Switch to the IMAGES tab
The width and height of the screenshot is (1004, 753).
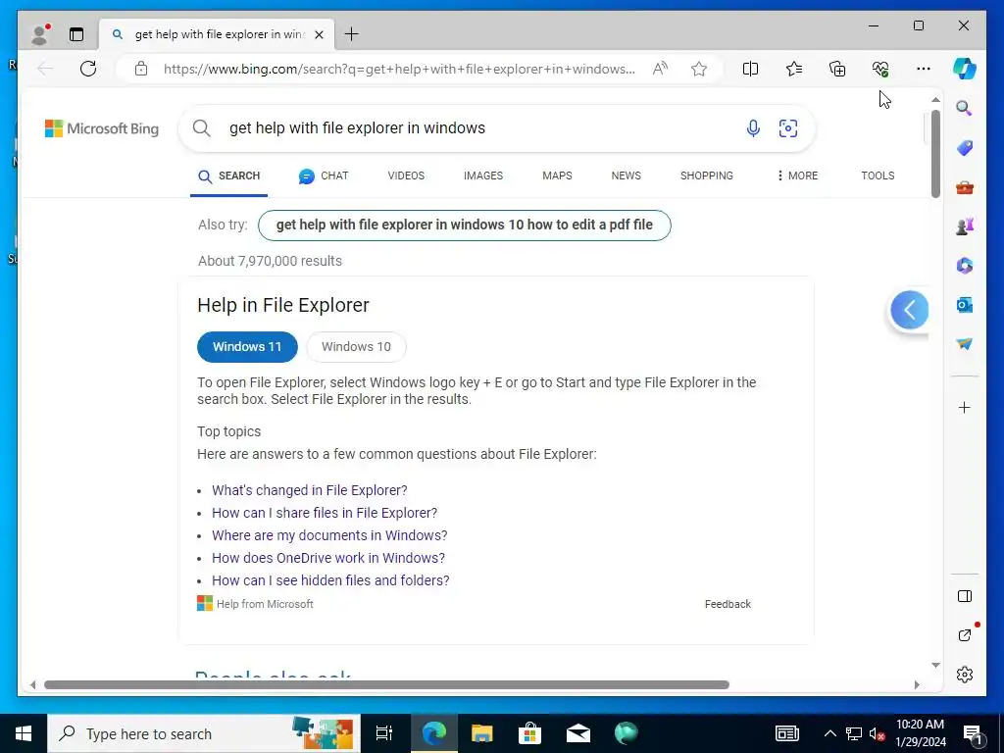[483, 176]
